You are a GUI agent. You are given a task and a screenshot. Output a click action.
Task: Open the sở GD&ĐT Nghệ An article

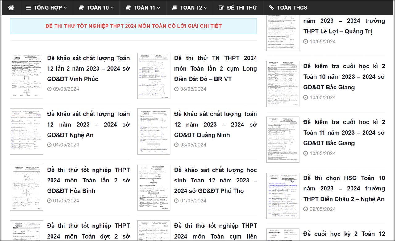(x=88, y=125)
